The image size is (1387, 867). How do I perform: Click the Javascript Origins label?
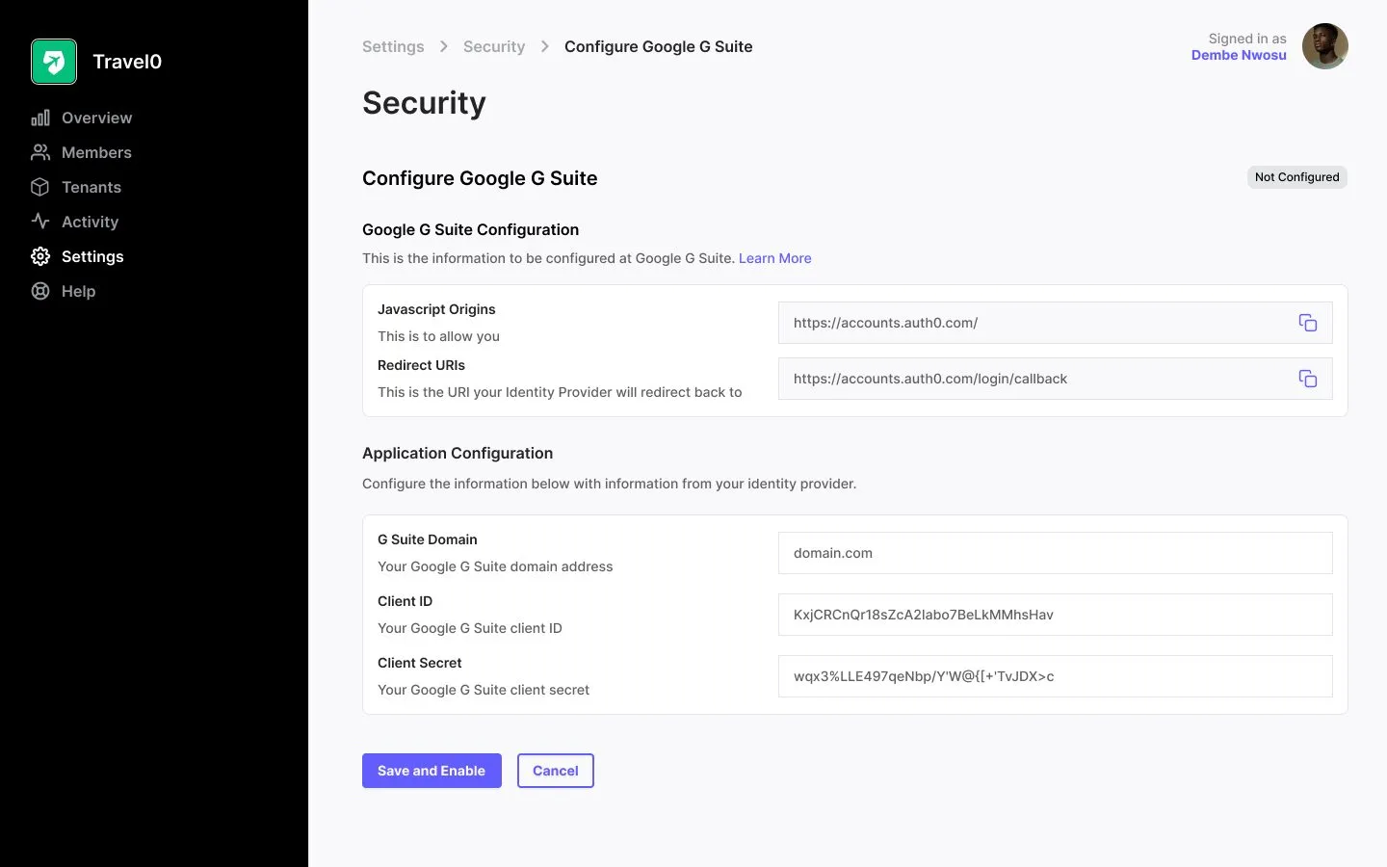click(x=436, y=309)
